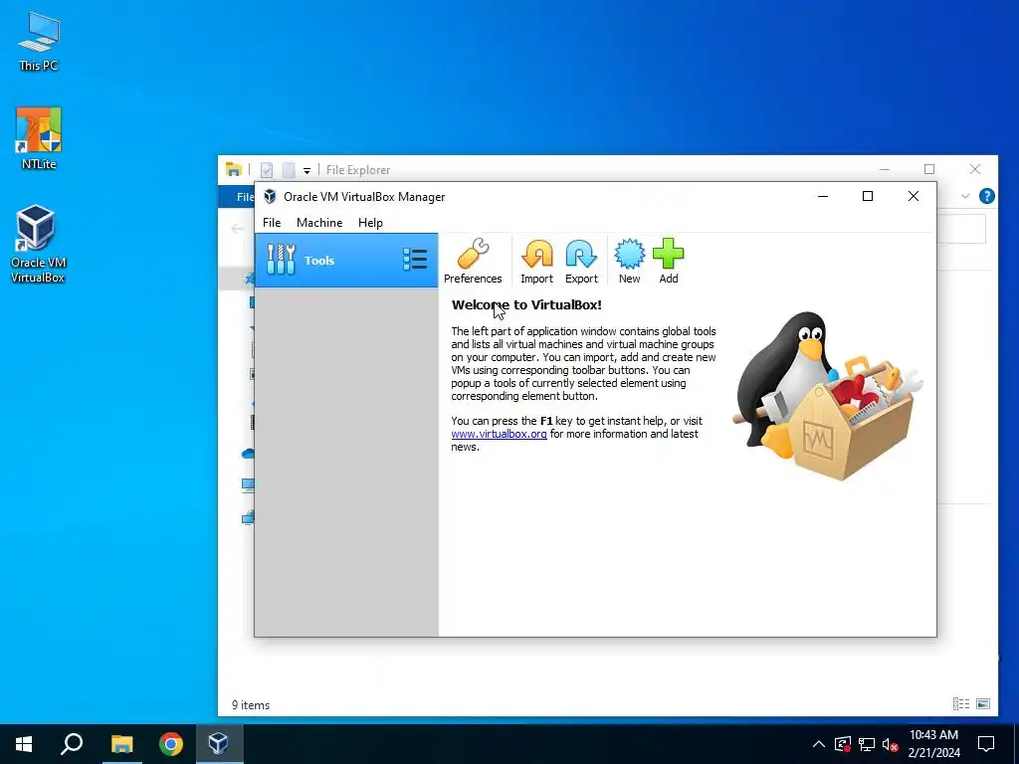Viewport: 1019px width, 764px height.
Task: Click the File Explorer search box
Action: (x=962, y=230)
